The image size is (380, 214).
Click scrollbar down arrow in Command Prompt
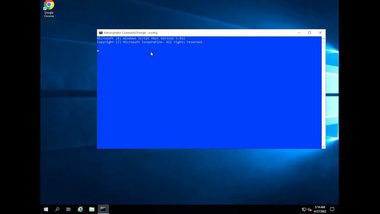tap(324, 147)
